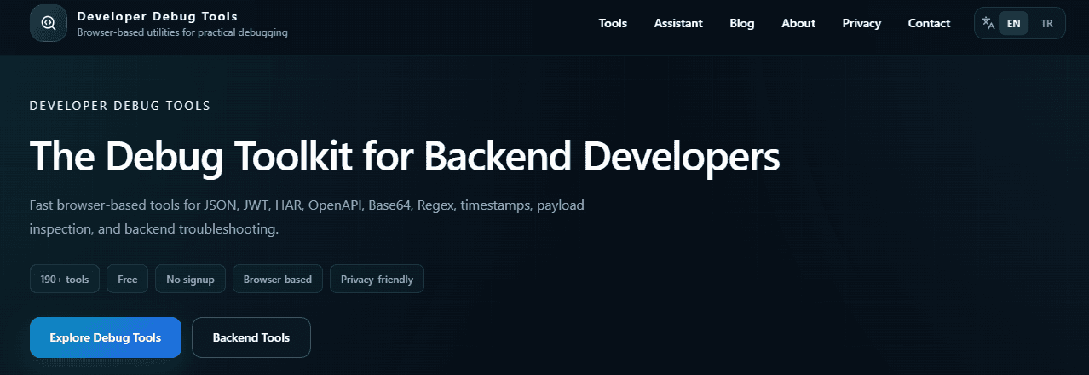1089x375 pixels.
Task: Click the Explore Debug Tools button
Action: (x=106, y=337)
